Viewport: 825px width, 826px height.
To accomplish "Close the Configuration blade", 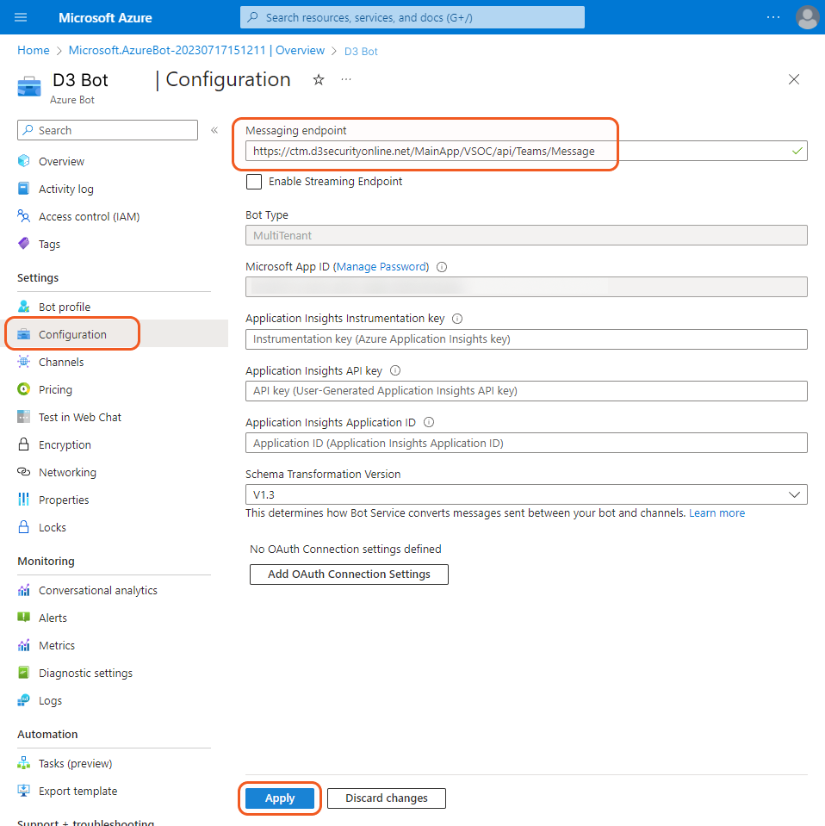I will tap(793, 79).
